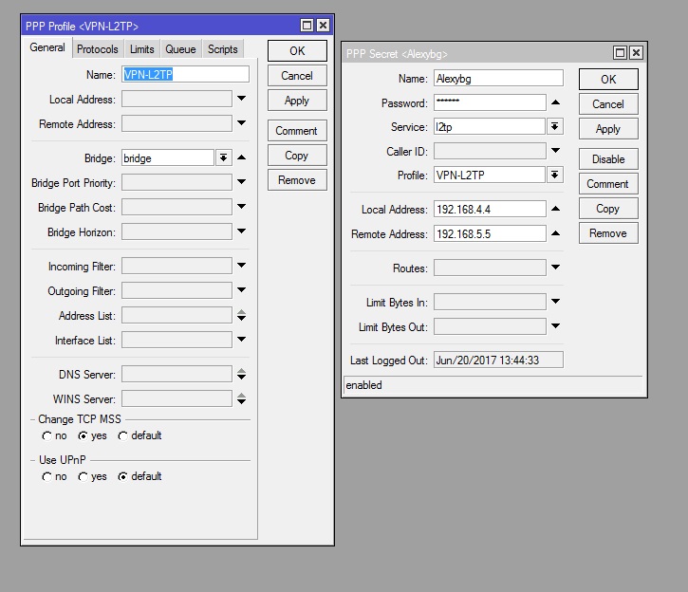Toggle the DNS Server add/remove arrows
Viewport: 688px width, 592px height.
click(241, 375)
